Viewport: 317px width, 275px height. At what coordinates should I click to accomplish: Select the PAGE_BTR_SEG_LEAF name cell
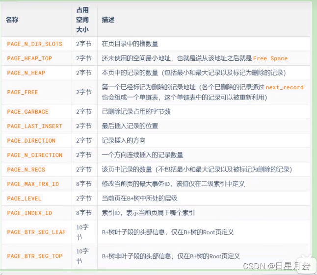coord(36,232)
